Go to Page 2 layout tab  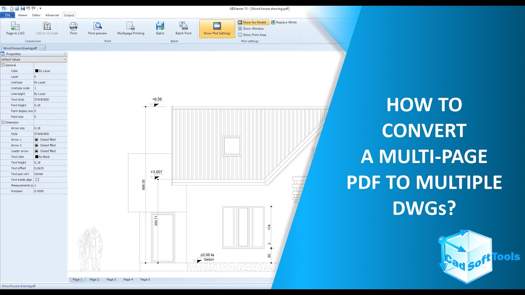point(94,279)
